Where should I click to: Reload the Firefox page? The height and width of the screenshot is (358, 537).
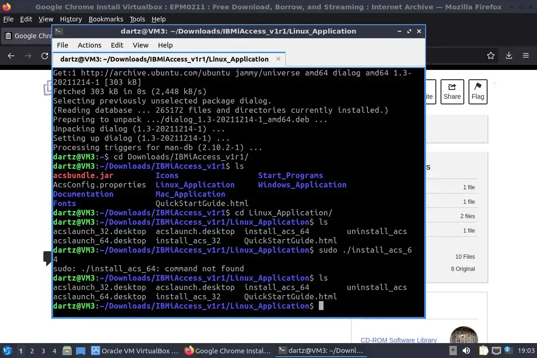(x=45, y=56)
